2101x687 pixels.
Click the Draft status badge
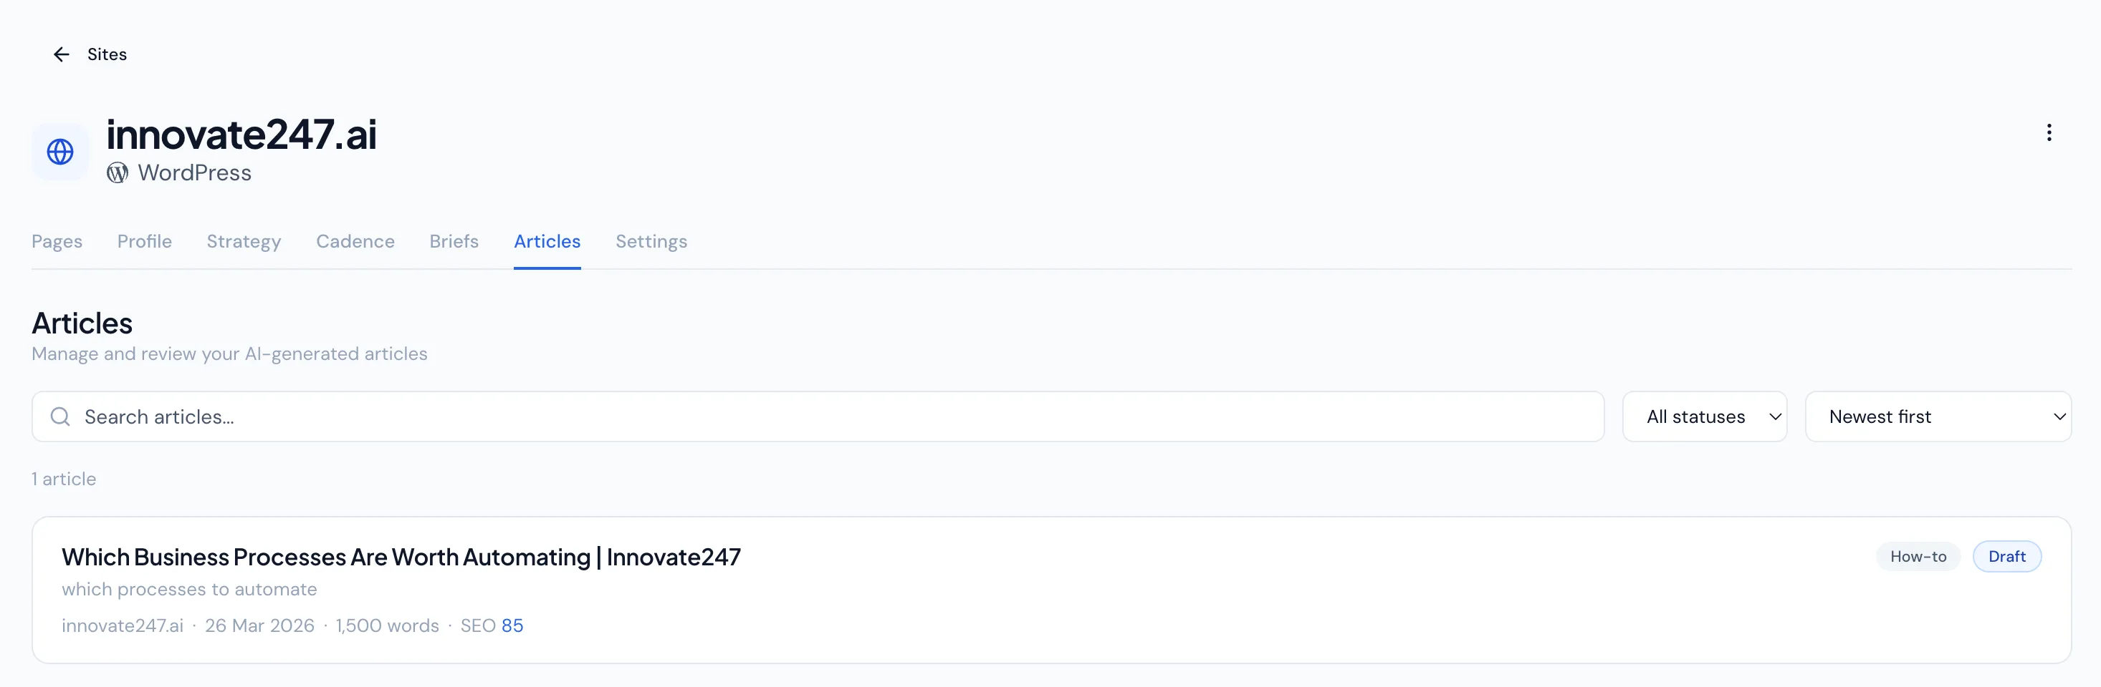point(2007,557)
